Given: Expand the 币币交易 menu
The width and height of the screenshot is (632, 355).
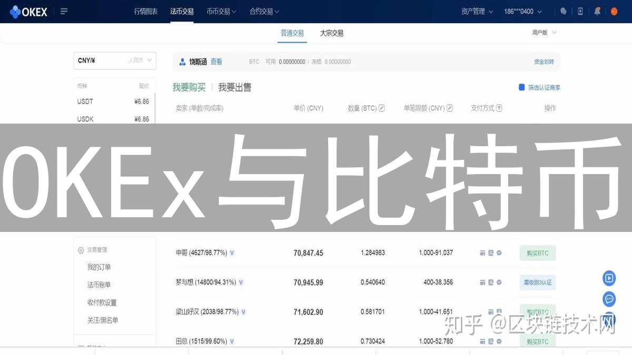Looking at the screenshot, I should tap(221, 11).
